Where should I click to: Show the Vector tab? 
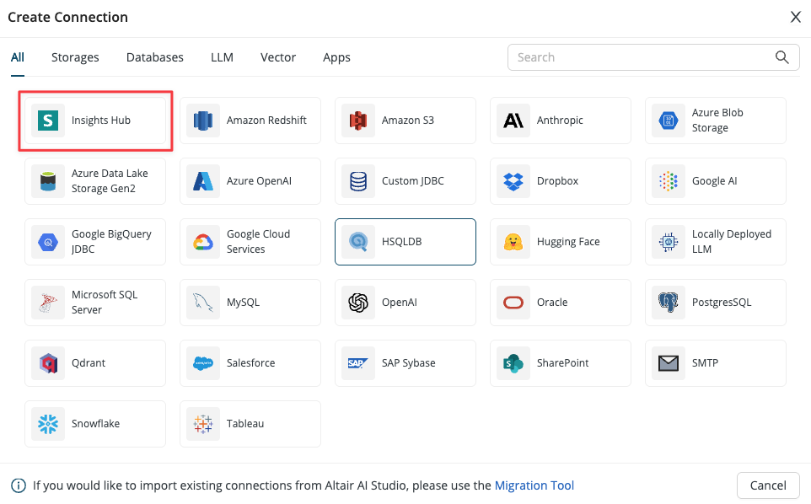pyautogui.click(x=277, y=57)
